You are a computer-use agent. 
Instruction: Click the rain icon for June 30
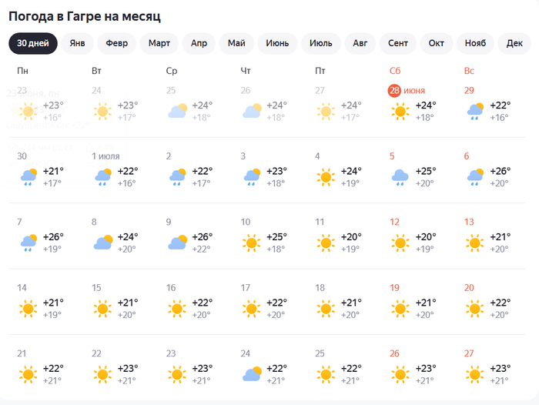(x=28, y=177)
